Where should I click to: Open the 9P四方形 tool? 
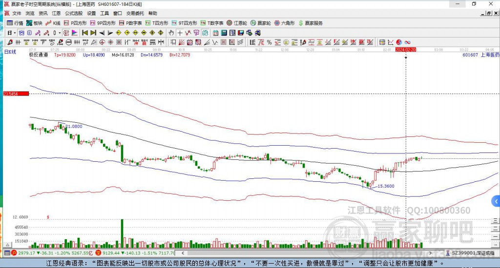pyautogui.click(x=103, y=23)
